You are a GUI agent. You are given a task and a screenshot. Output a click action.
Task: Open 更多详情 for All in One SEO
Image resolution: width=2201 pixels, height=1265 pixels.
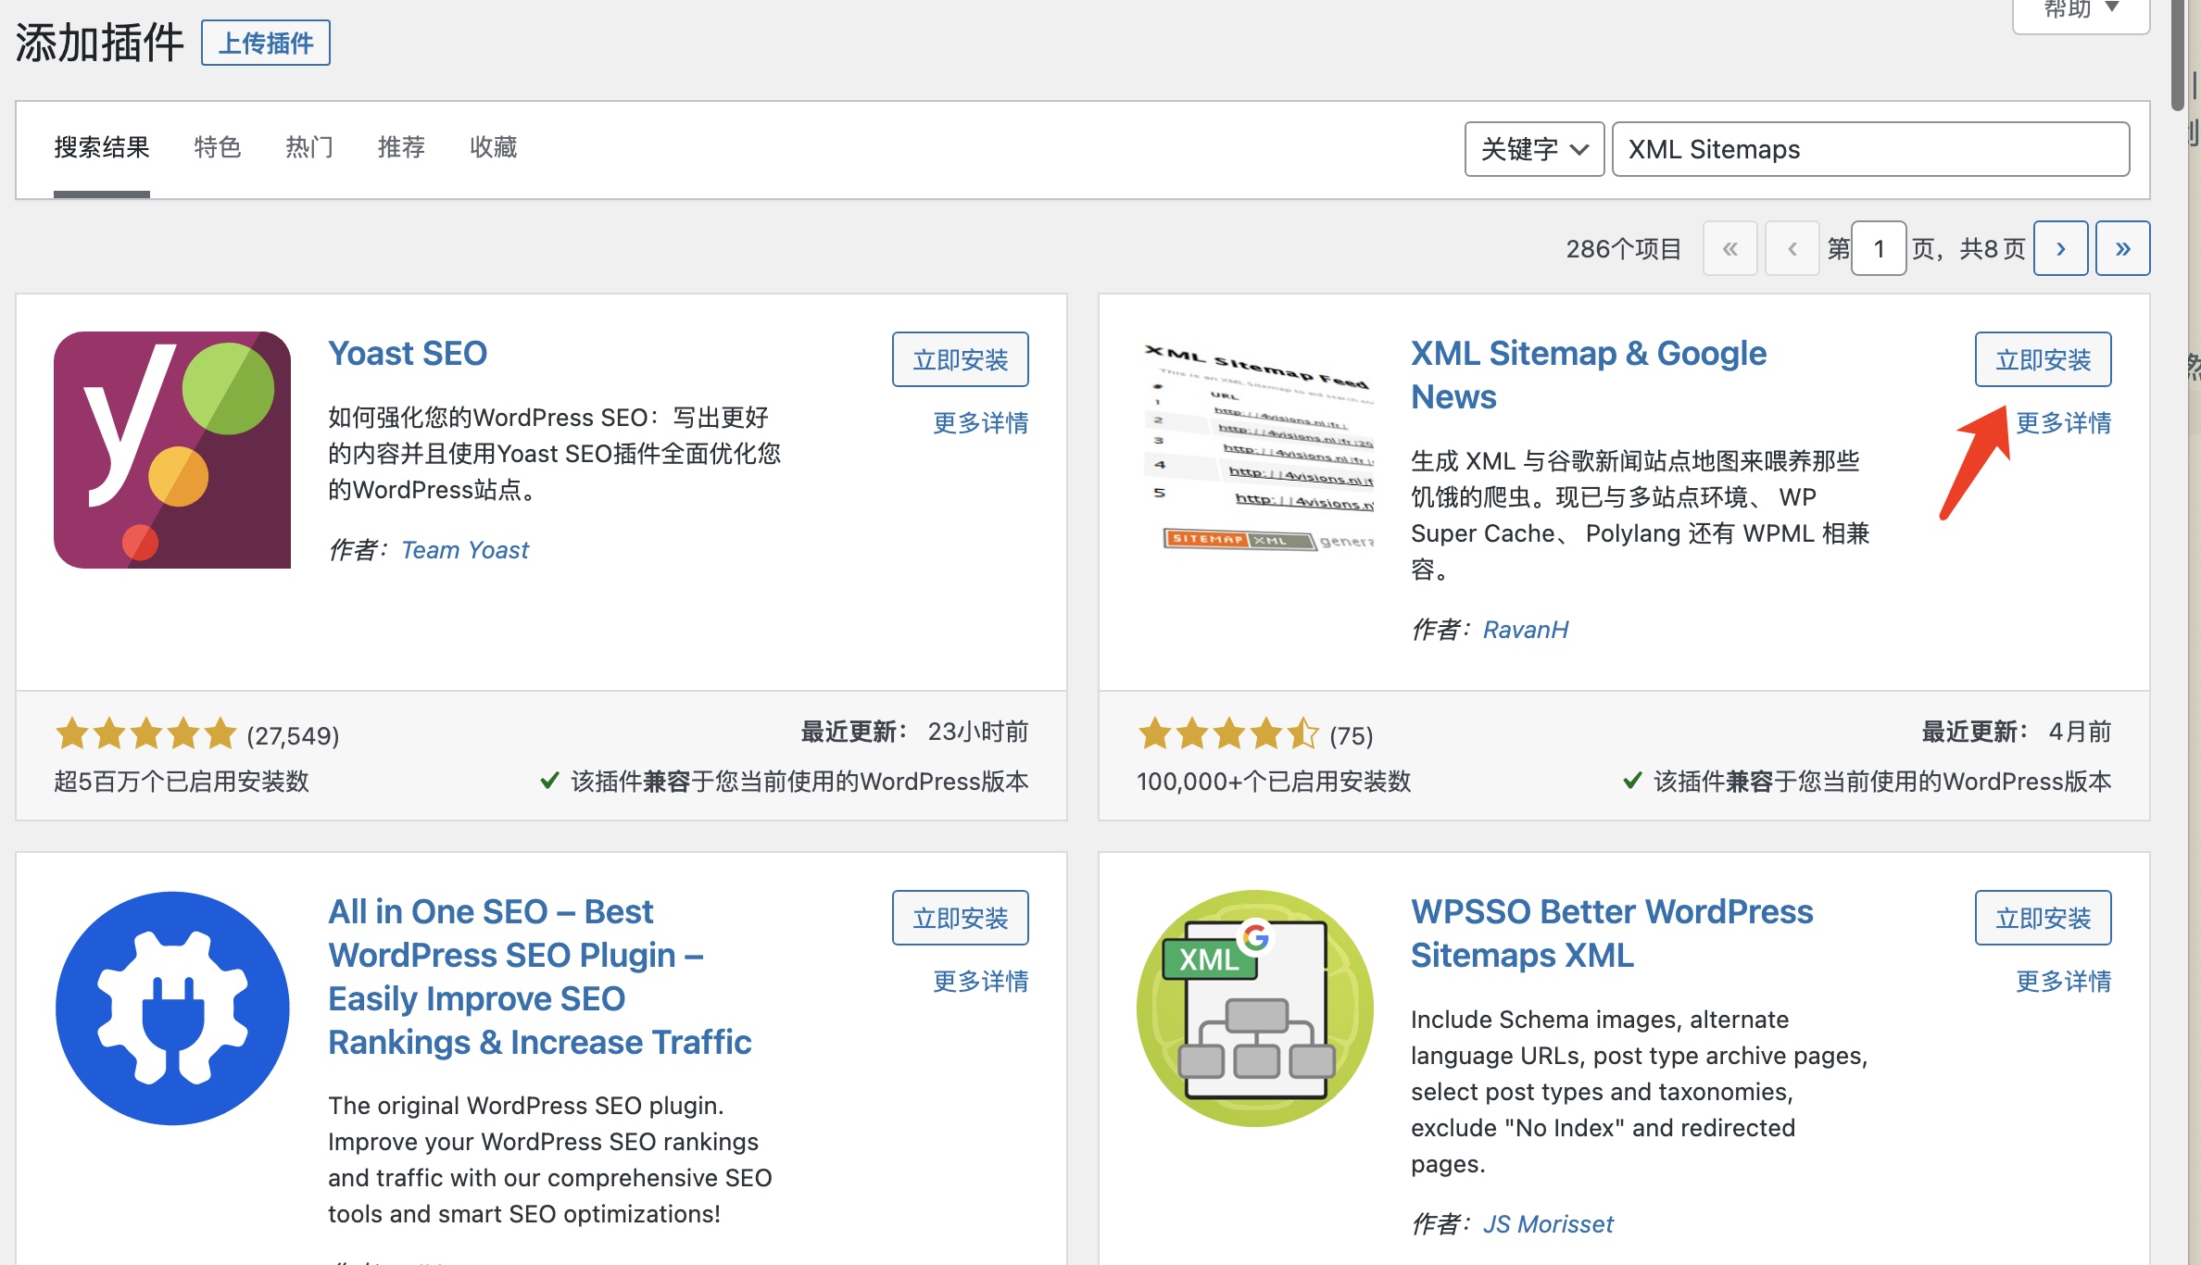click(x=980, y=982)
